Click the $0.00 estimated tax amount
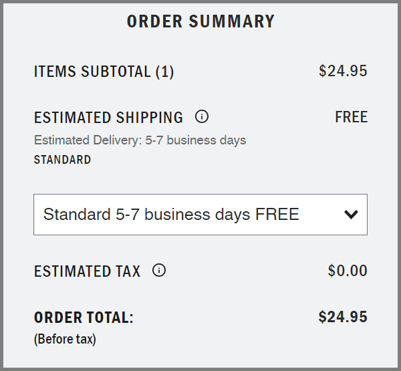The image size is (401, 371). 348,271
